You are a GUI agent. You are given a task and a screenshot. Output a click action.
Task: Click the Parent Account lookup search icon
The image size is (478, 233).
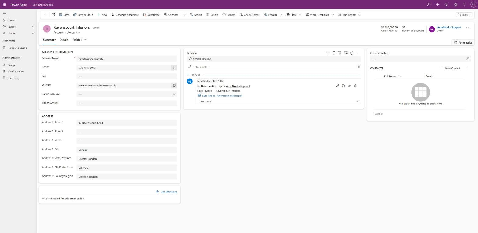point(174,94)
